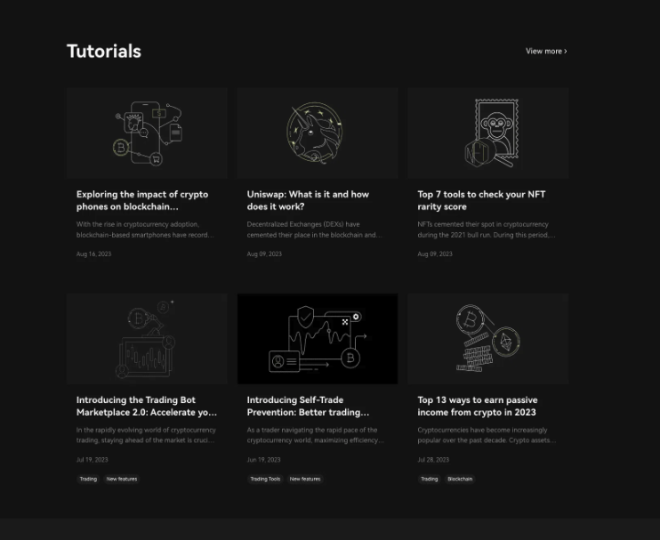Open 'Exploring the impact of crypto phones' article
The width and height of the screenshot is (660, 540).
[142, 200]
